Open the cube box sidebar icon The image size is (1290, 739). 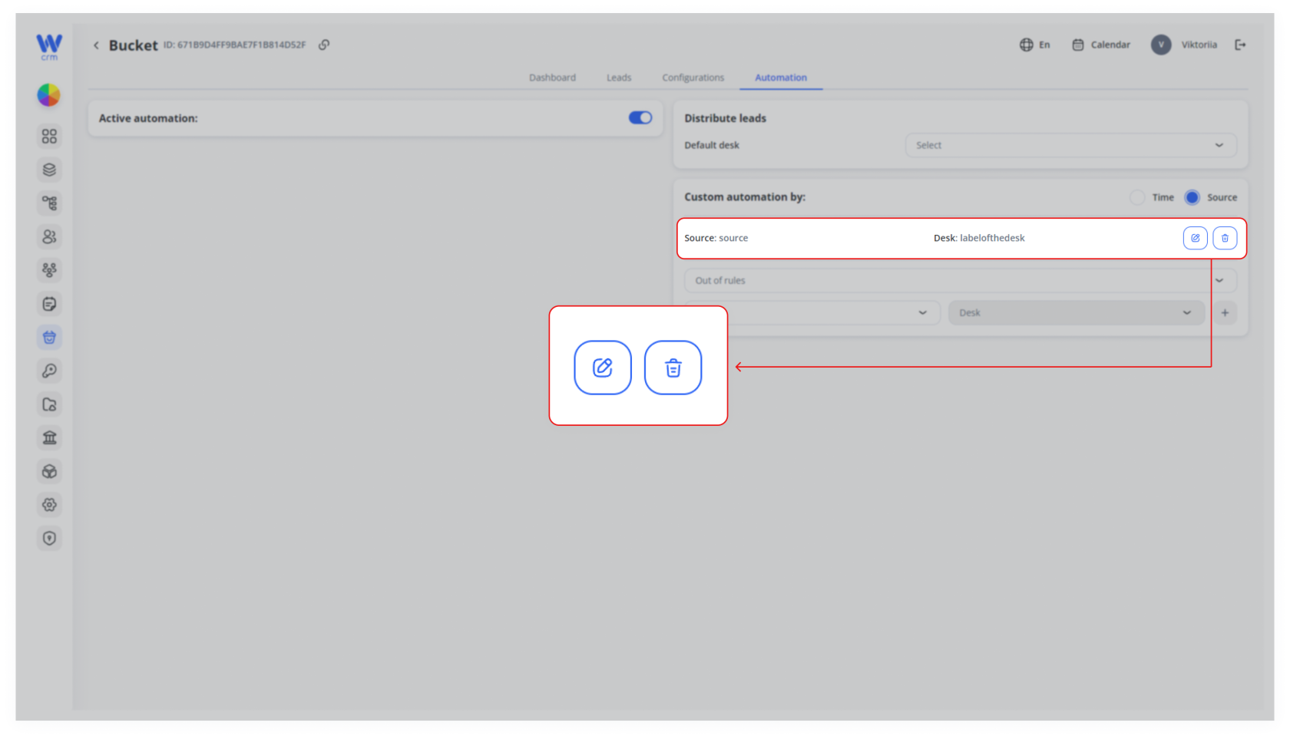pos(49,471)
